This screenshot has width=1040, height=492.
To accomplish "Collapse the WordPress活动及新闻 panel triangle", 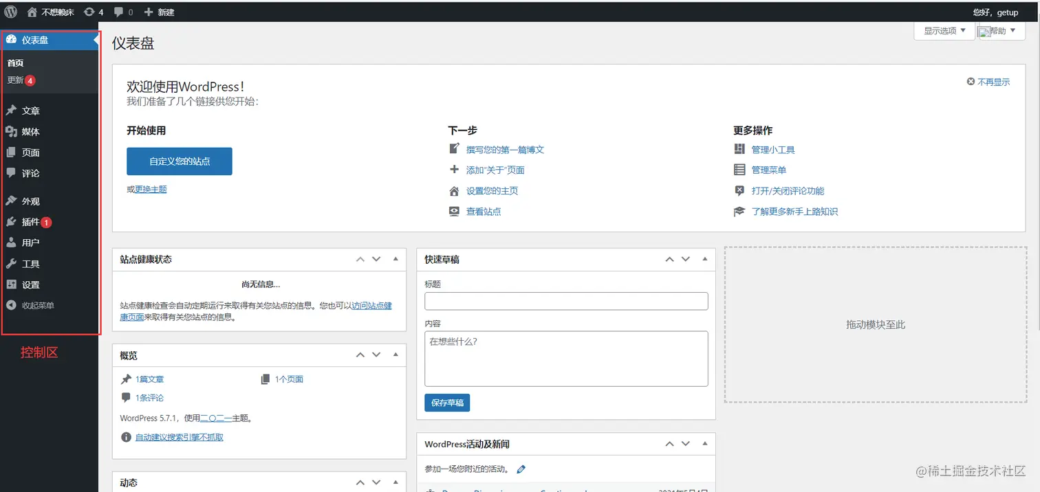I will pyautogui.click(x=705, y=444).
